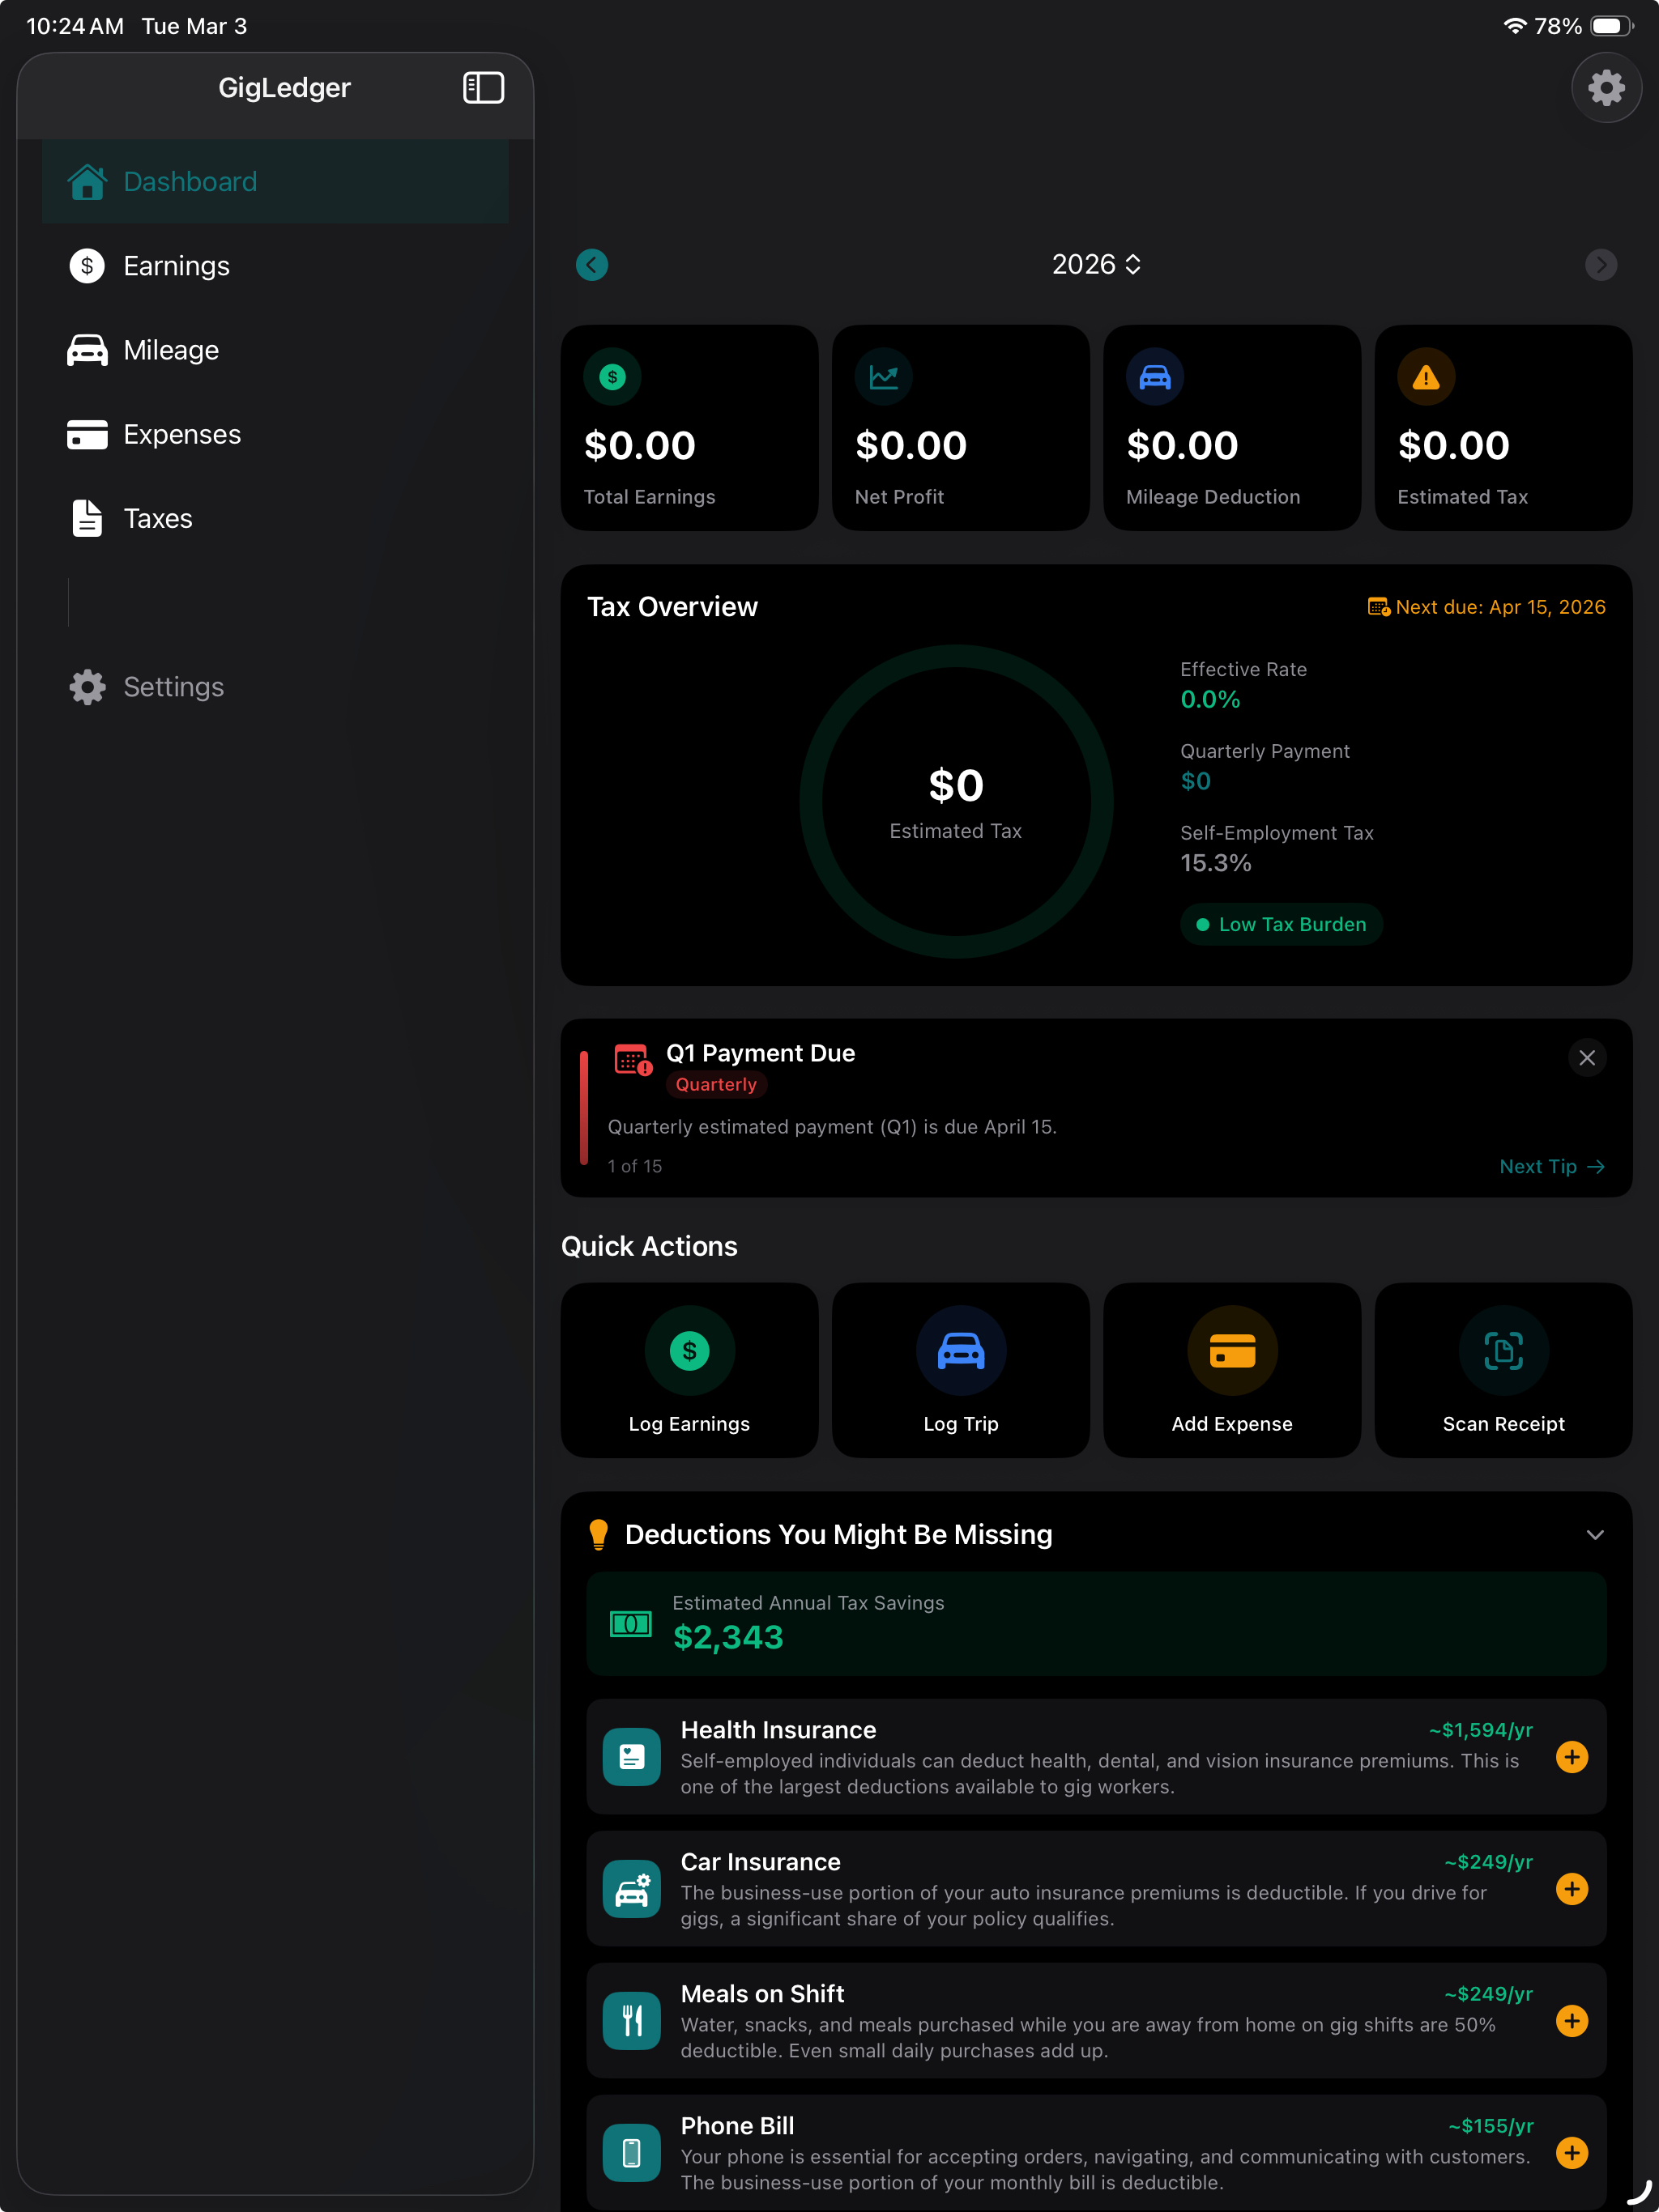Click the Car Insurance category icon
This screenshot has height=2212, width=1659.
(631, 1889)
